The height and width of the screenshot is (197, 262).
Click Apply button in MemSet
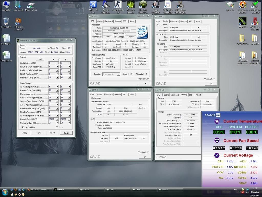click(25, 133)
